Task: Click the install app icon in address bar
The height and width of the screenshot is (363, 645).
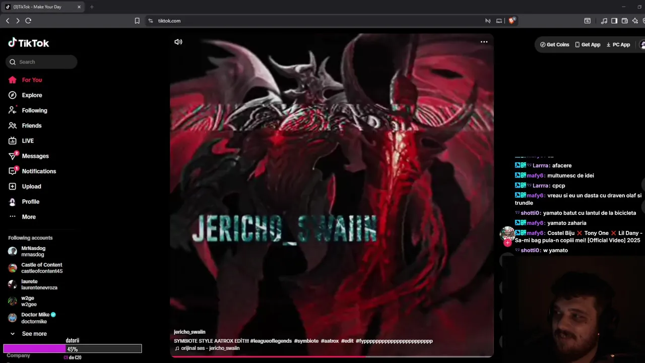Action: 499,21
